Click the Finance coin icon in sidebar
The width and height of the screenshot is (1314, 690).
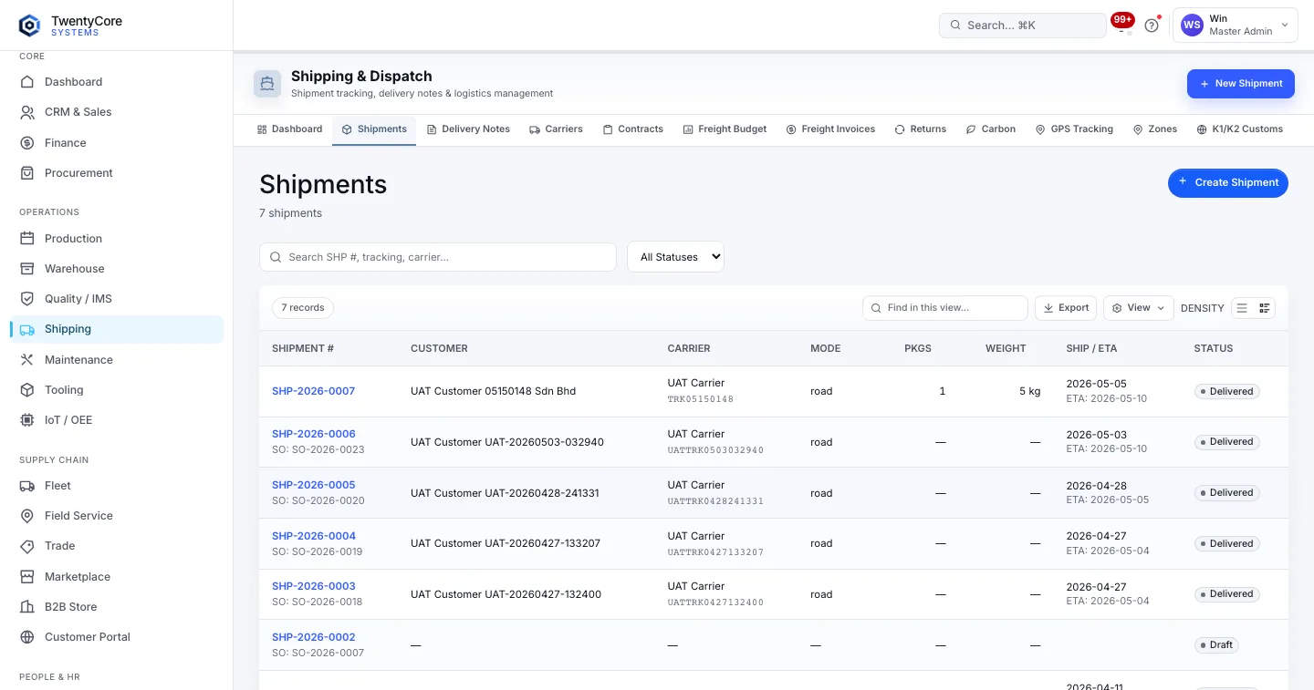(x=27, y=143)
